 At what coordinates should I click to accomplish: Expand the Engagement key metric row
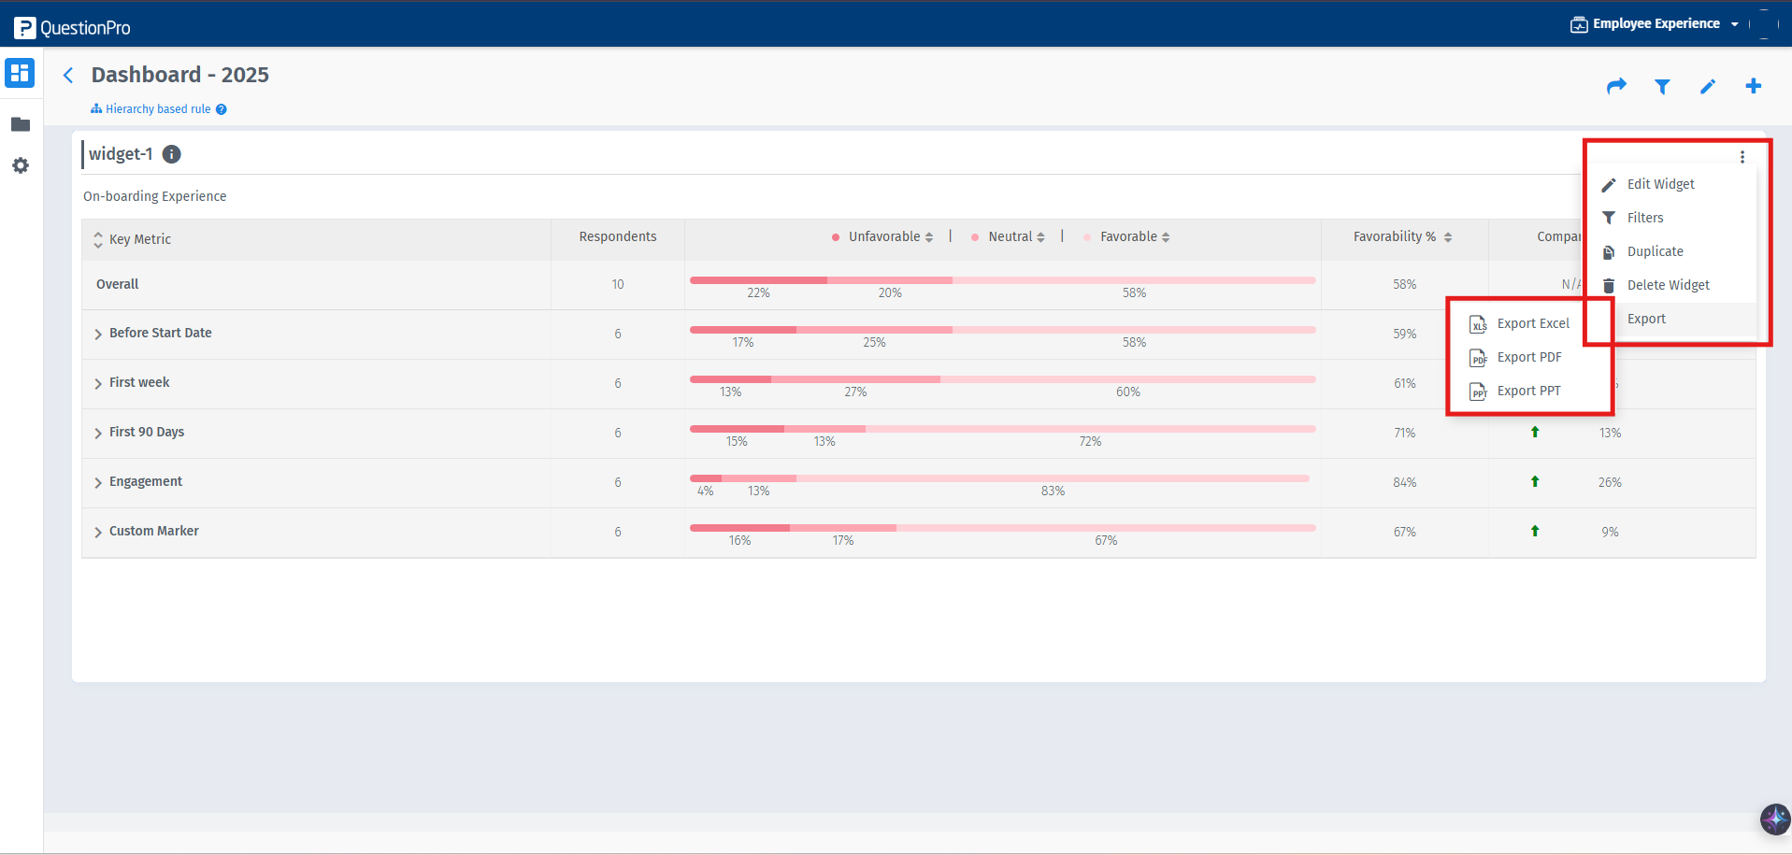click(x=99, y=482)
